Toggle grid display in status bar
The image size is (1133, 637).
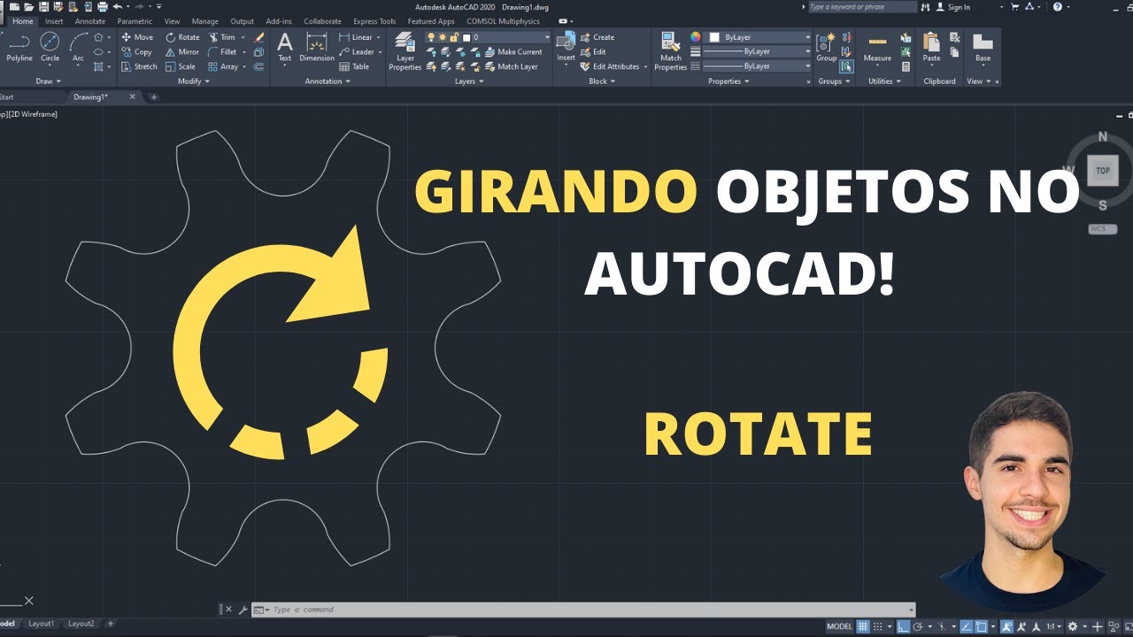pyautogui.click(x=862, y=626)
